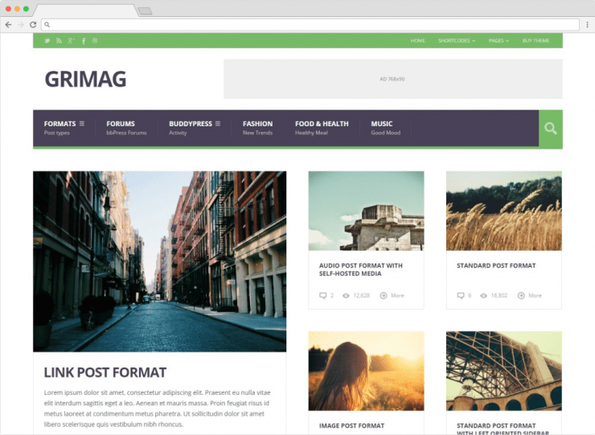Click the Buy Theme link

(x=535, y=40)
